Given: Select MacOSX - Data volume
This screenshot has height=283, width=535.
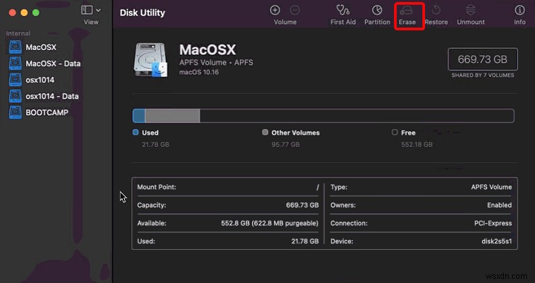Looking at the screenshot, I should 53,63.
